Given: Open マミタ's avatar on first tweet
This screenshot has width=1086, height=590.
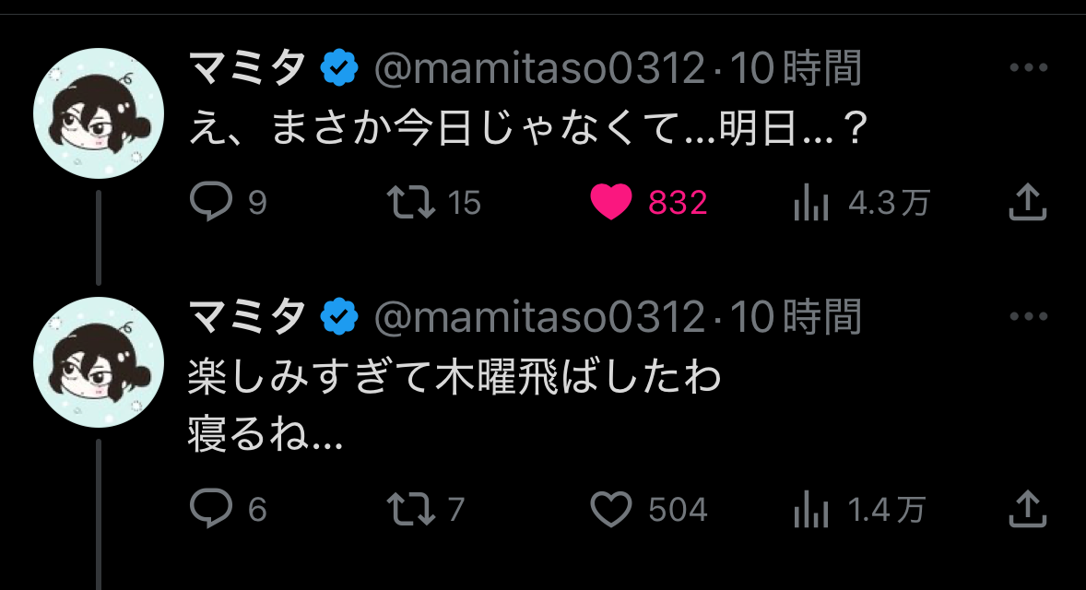Looking at the screenshot, I should click(x=99, y=112).
